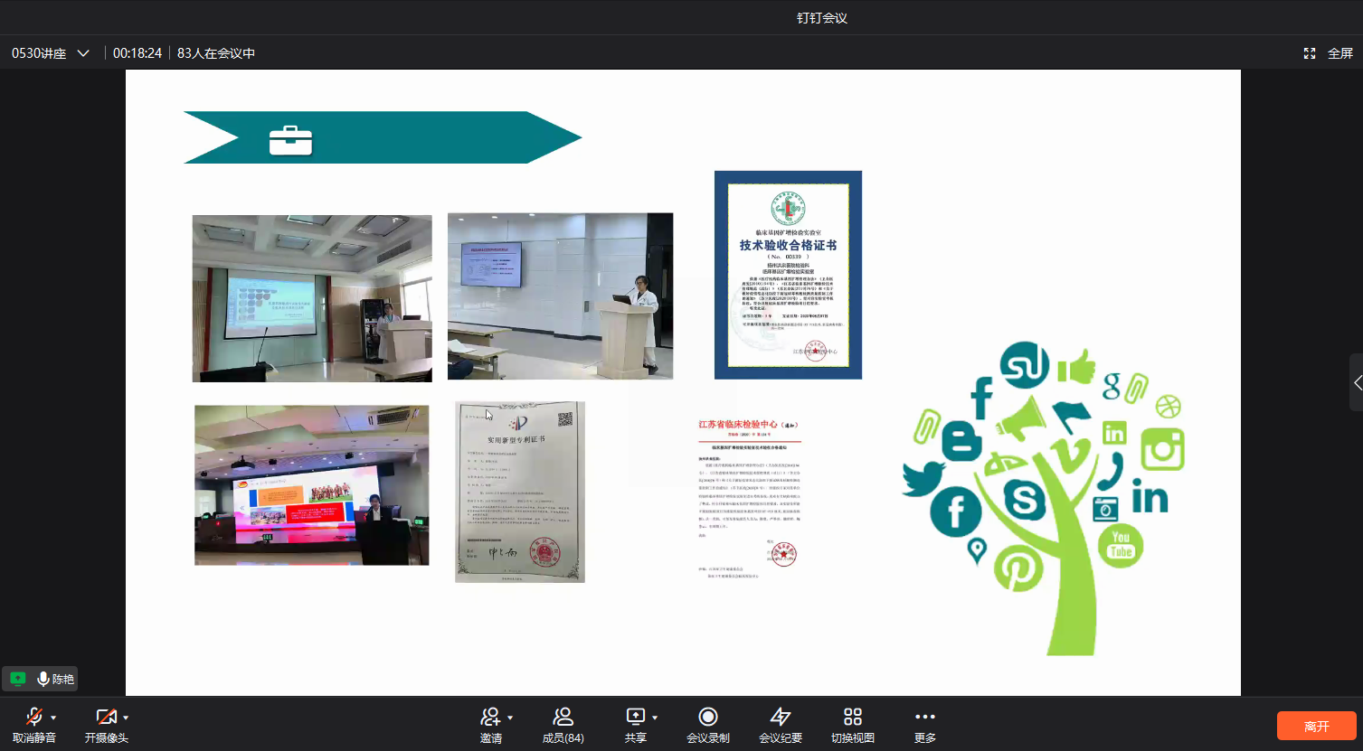Unmute the microphone (取消静音)
The width and height of the screenshot is (1363, 751).
click(33, 718)
